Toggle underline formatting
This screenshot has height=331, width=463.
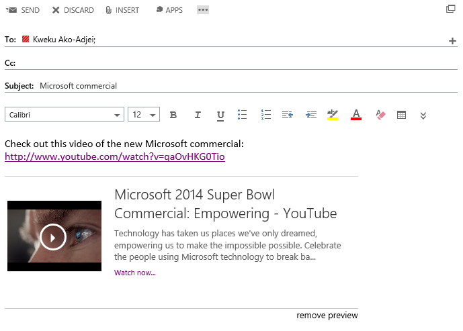coord(220,115)
